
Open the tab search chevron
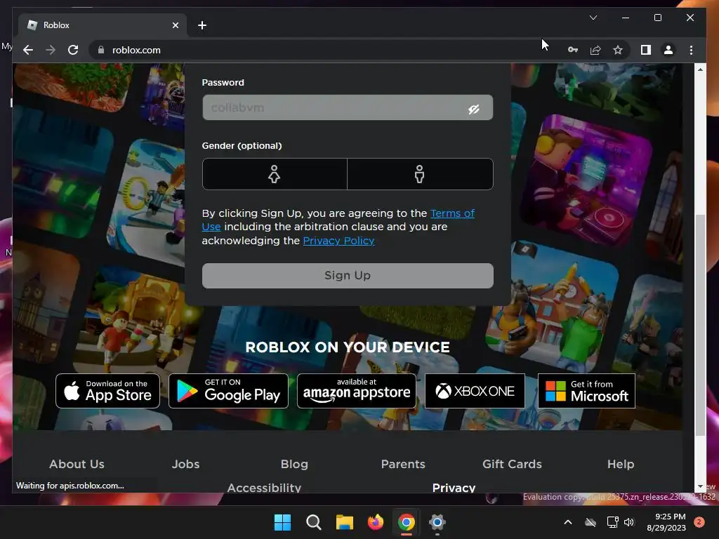593,18
